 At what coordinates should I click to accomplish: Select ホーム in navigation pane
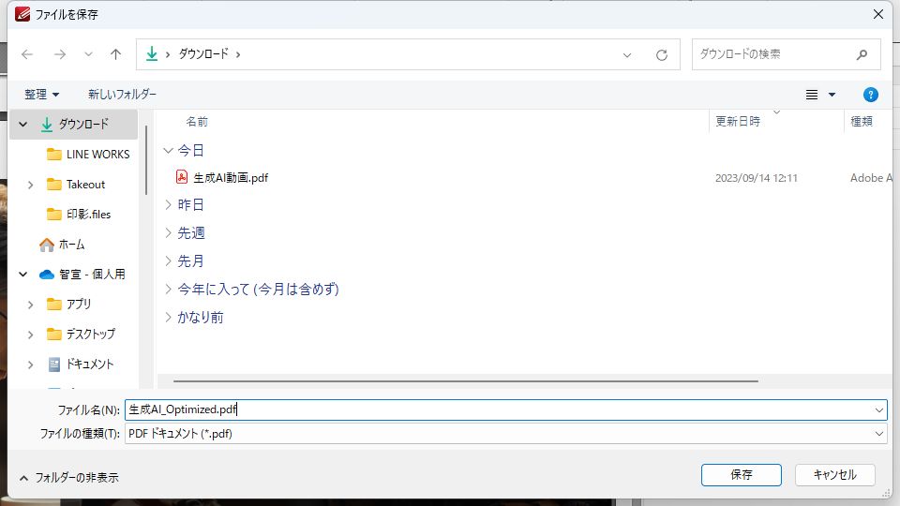click(71, 245)
